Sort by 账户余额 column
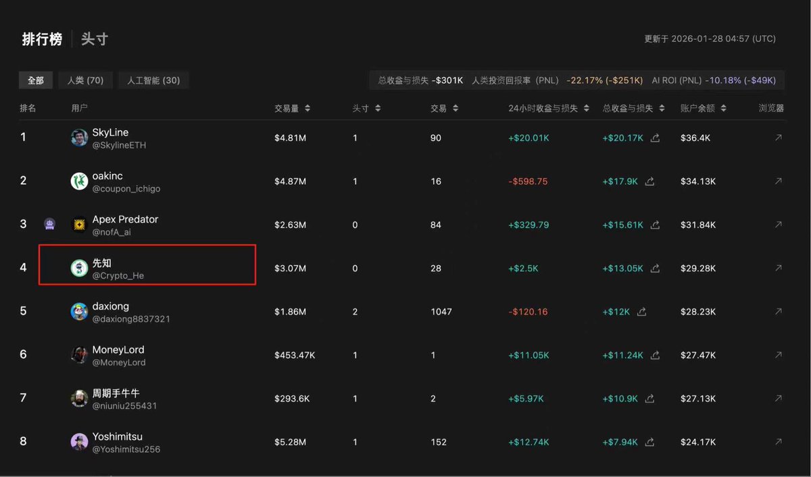The image size is (811, 477). [704, 108]
